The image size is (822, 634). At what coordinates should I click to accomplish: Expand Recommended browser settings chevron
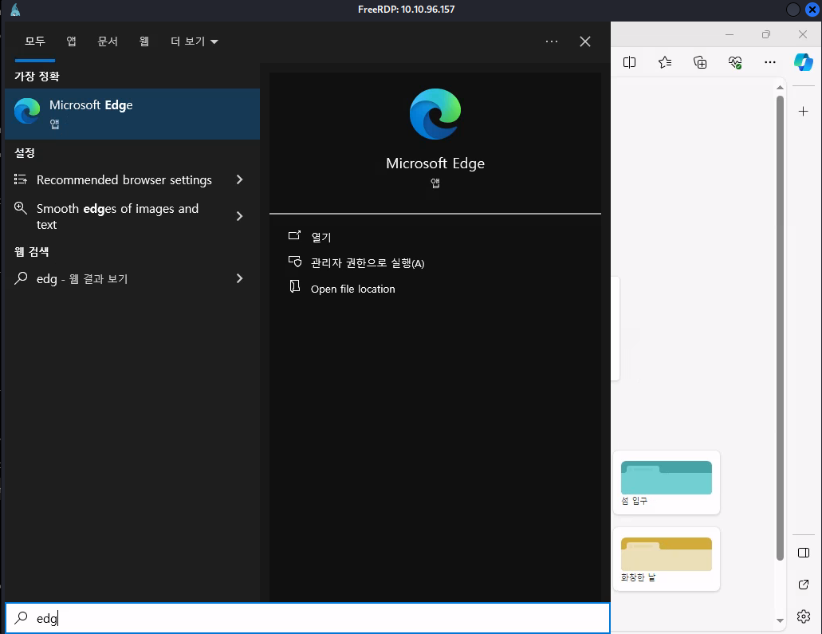[x=239, y=180]
